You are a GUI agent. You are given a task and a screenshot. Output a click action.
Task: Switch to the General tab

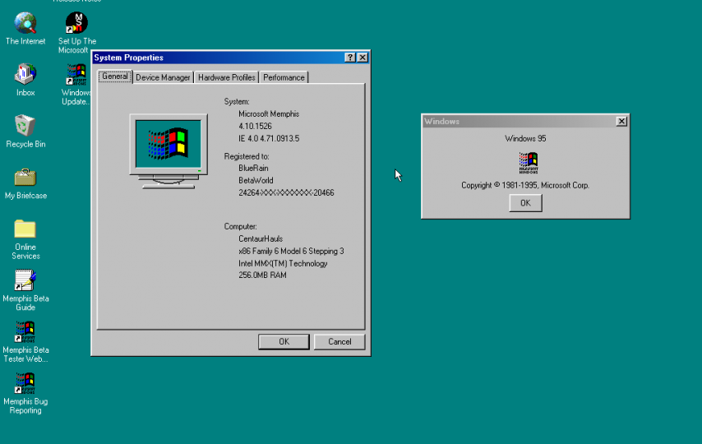pos(115,76)
